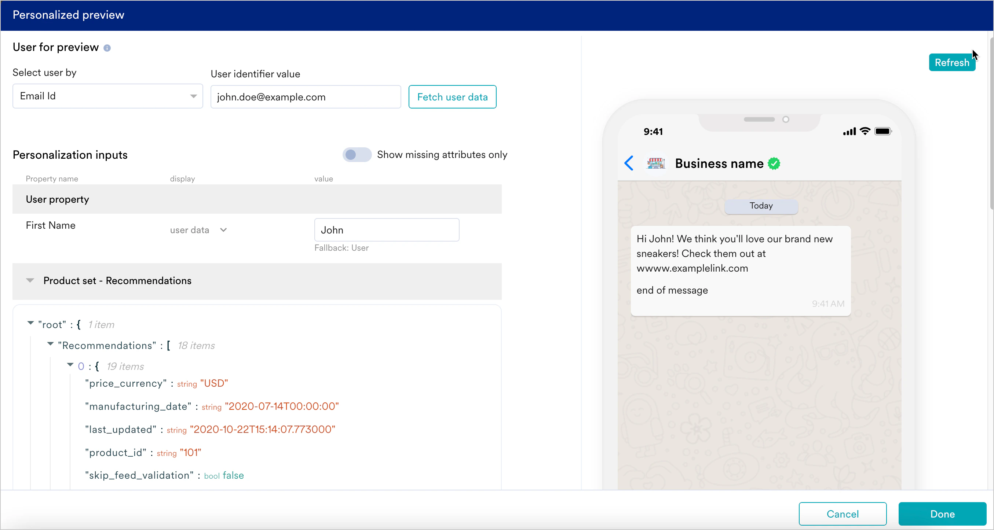Click the green verified badge icon
The height and width of the screenshot is (530, 994).
click(x=774, y=163)
